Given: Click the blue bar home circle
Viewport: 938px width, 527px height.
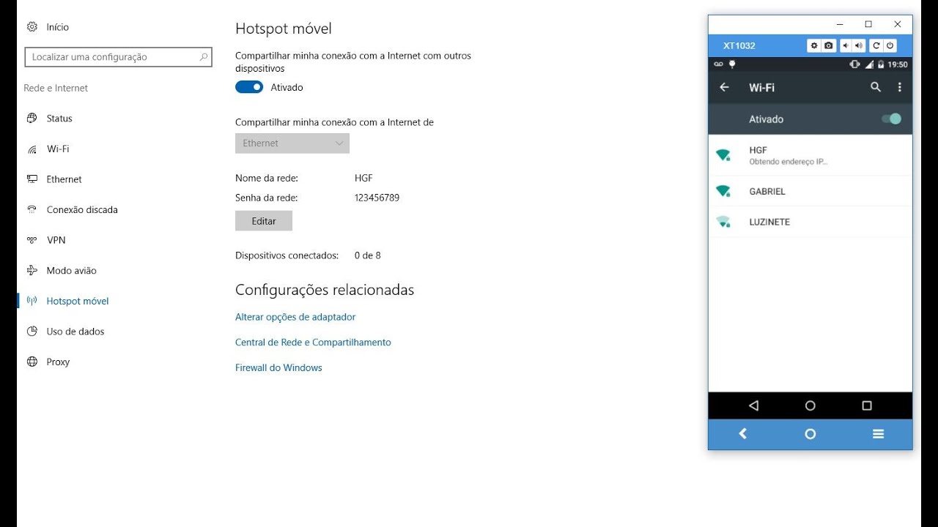Looking at the screenshot, I should 810,433.
